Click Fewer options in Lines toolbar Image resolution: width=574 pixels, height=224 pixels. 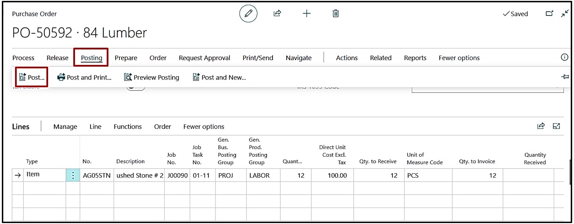(204, 127)
